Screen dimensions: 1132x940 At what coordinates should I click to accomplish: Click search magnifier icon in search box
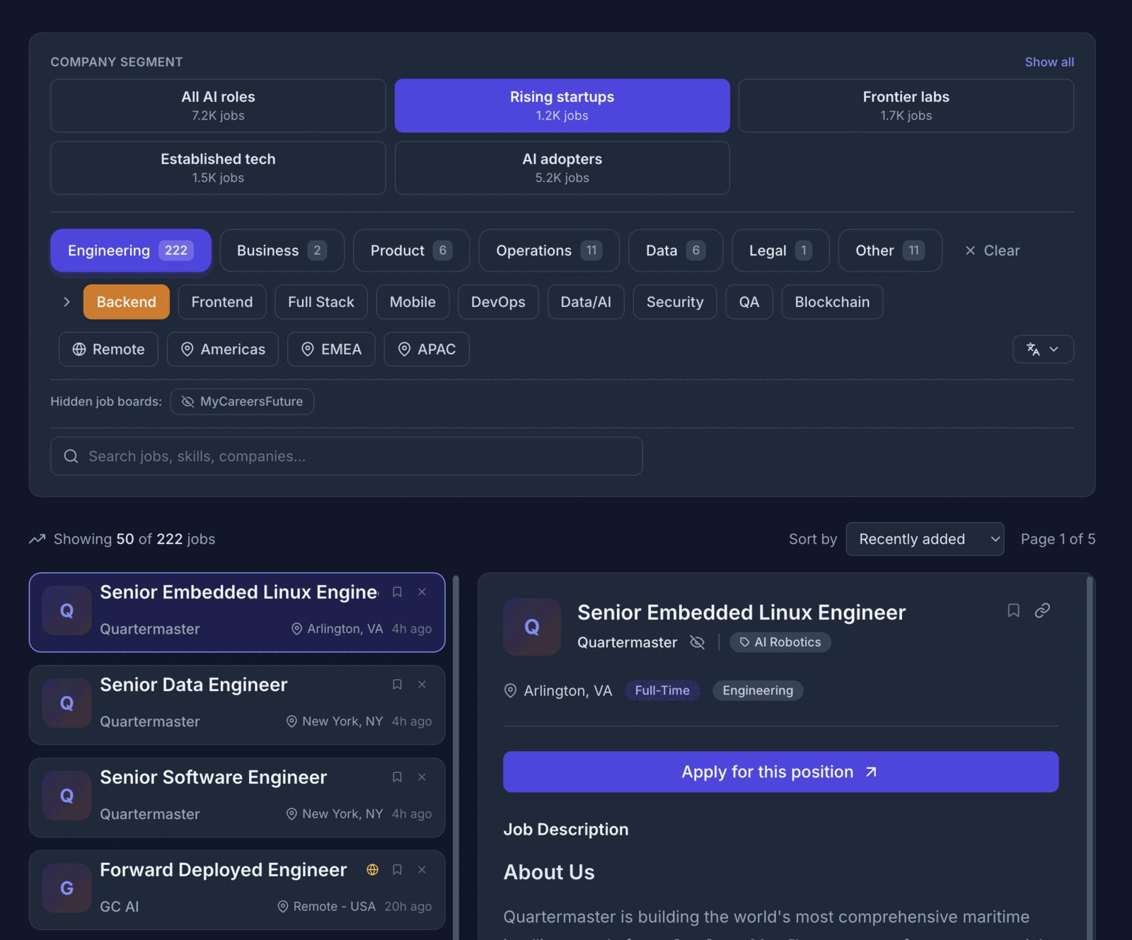71,456
